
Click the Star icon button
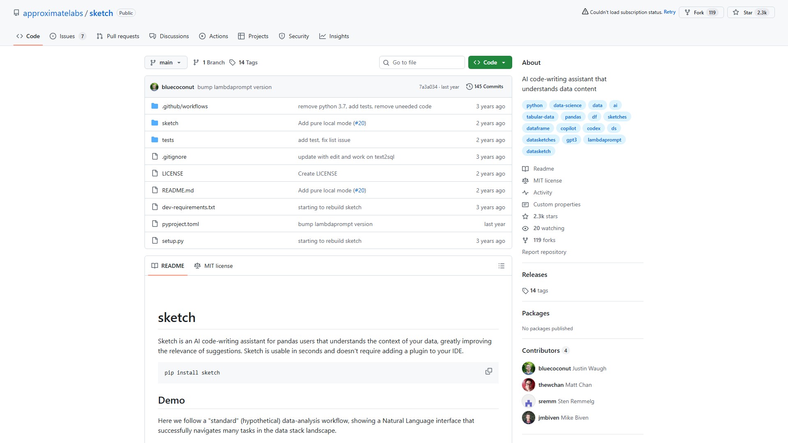click(736, 12)
